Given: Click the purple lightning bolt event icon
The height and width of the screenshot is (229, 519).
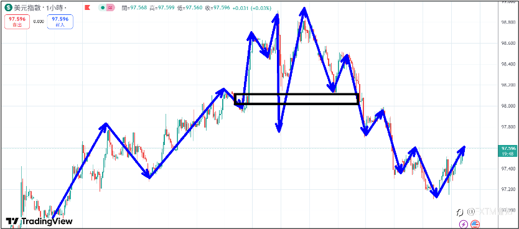Looking at the screenshot, I should [x=463, y=224].
